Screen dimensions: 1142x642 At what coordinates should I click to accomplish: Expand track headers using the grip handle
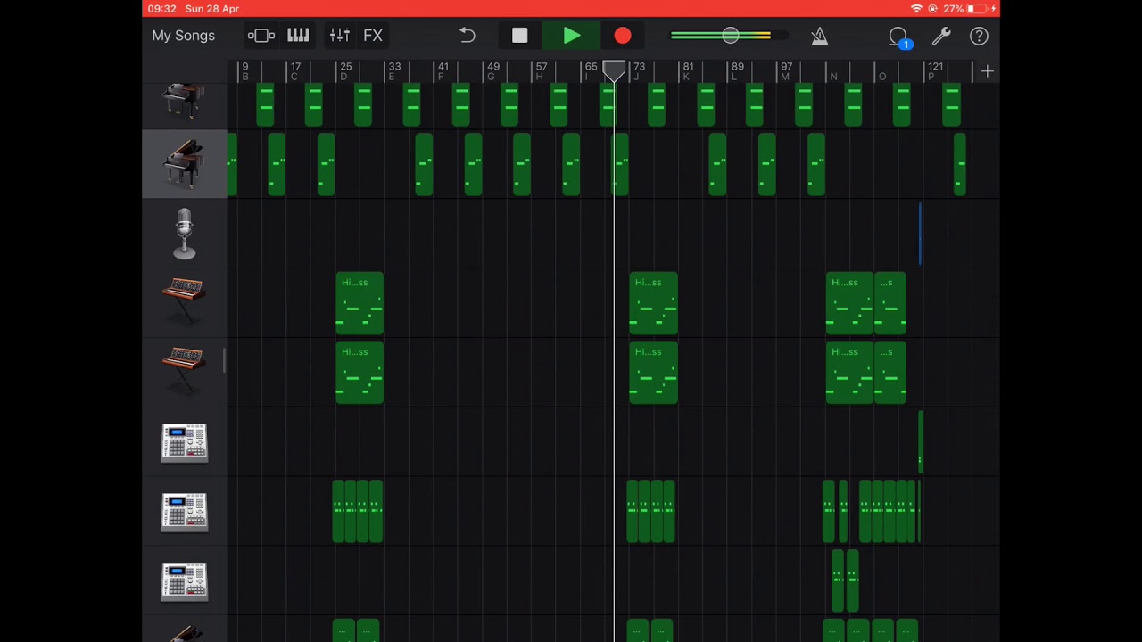tap(224, 361)
